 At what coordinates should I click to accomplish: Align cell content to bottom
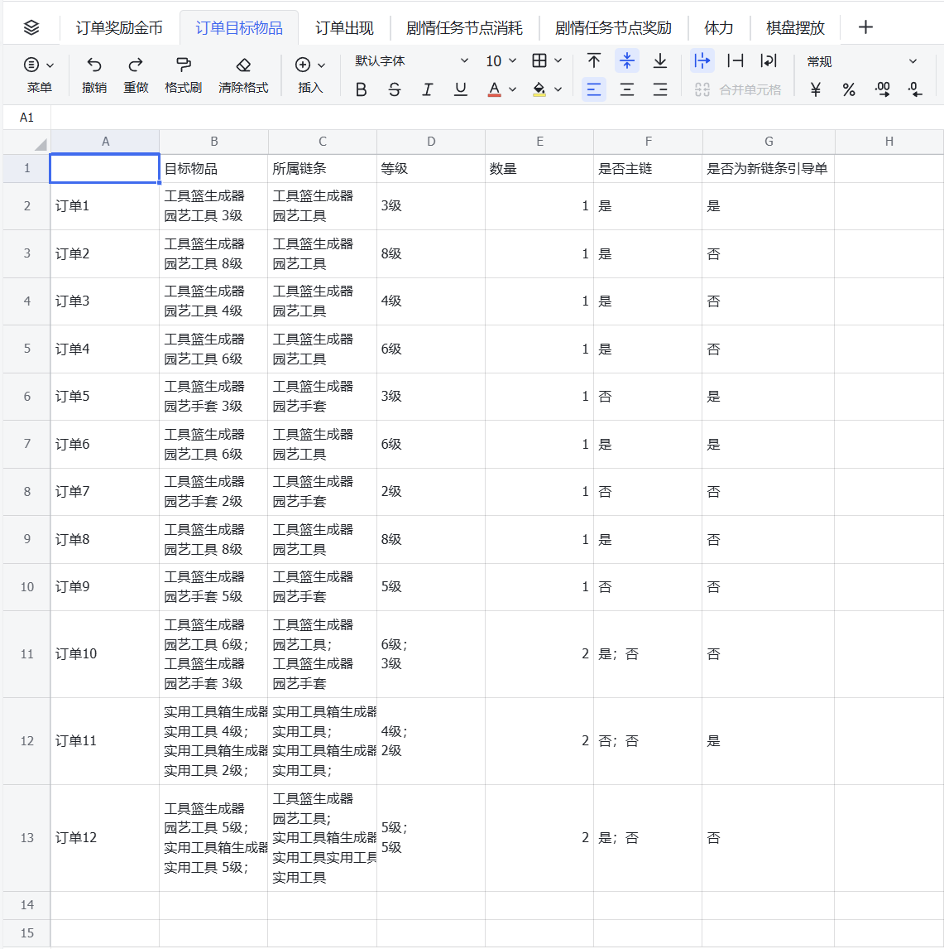pos(660,60)
